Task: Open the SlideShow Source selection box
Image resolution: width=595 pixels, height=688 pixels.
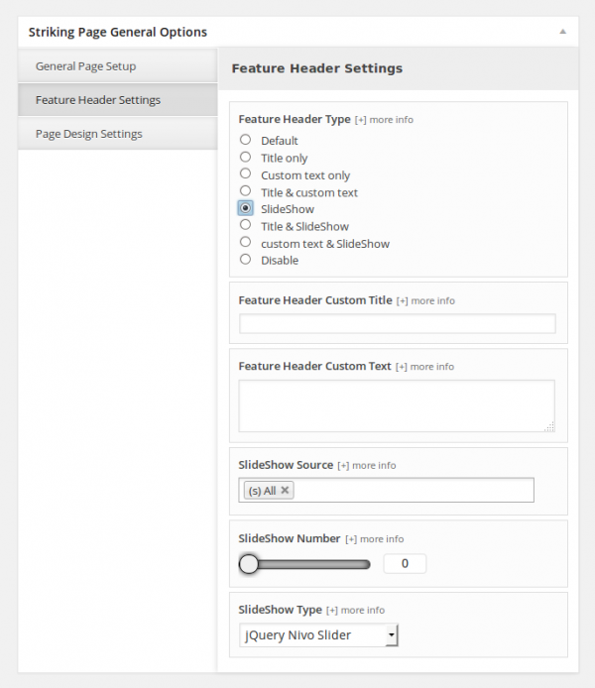Action: 386,490
